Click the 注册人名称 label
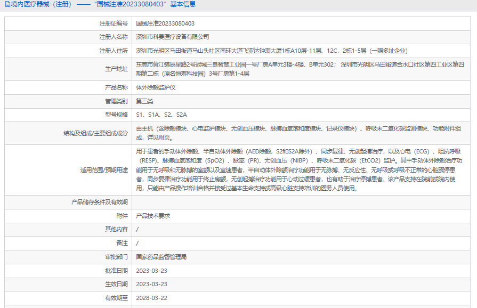 pyautogui.click(x=114, y=37)
